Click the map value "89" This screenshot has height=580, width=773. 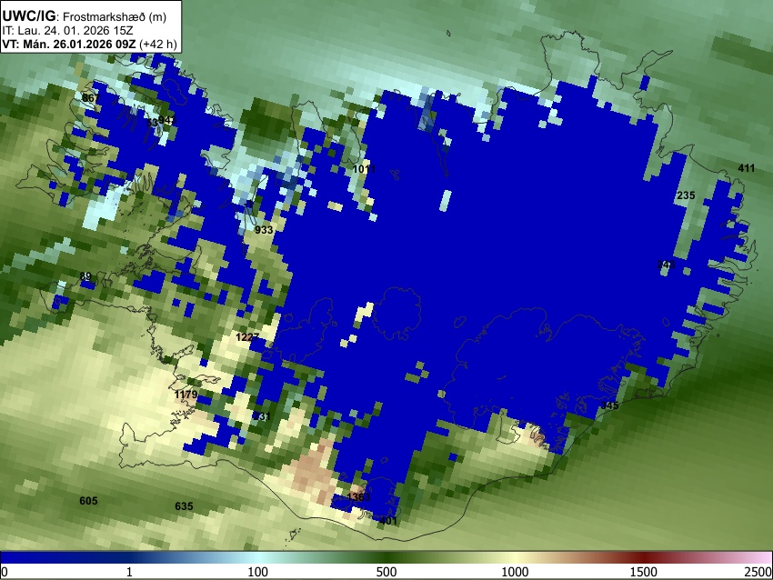(x=85, y=276)
